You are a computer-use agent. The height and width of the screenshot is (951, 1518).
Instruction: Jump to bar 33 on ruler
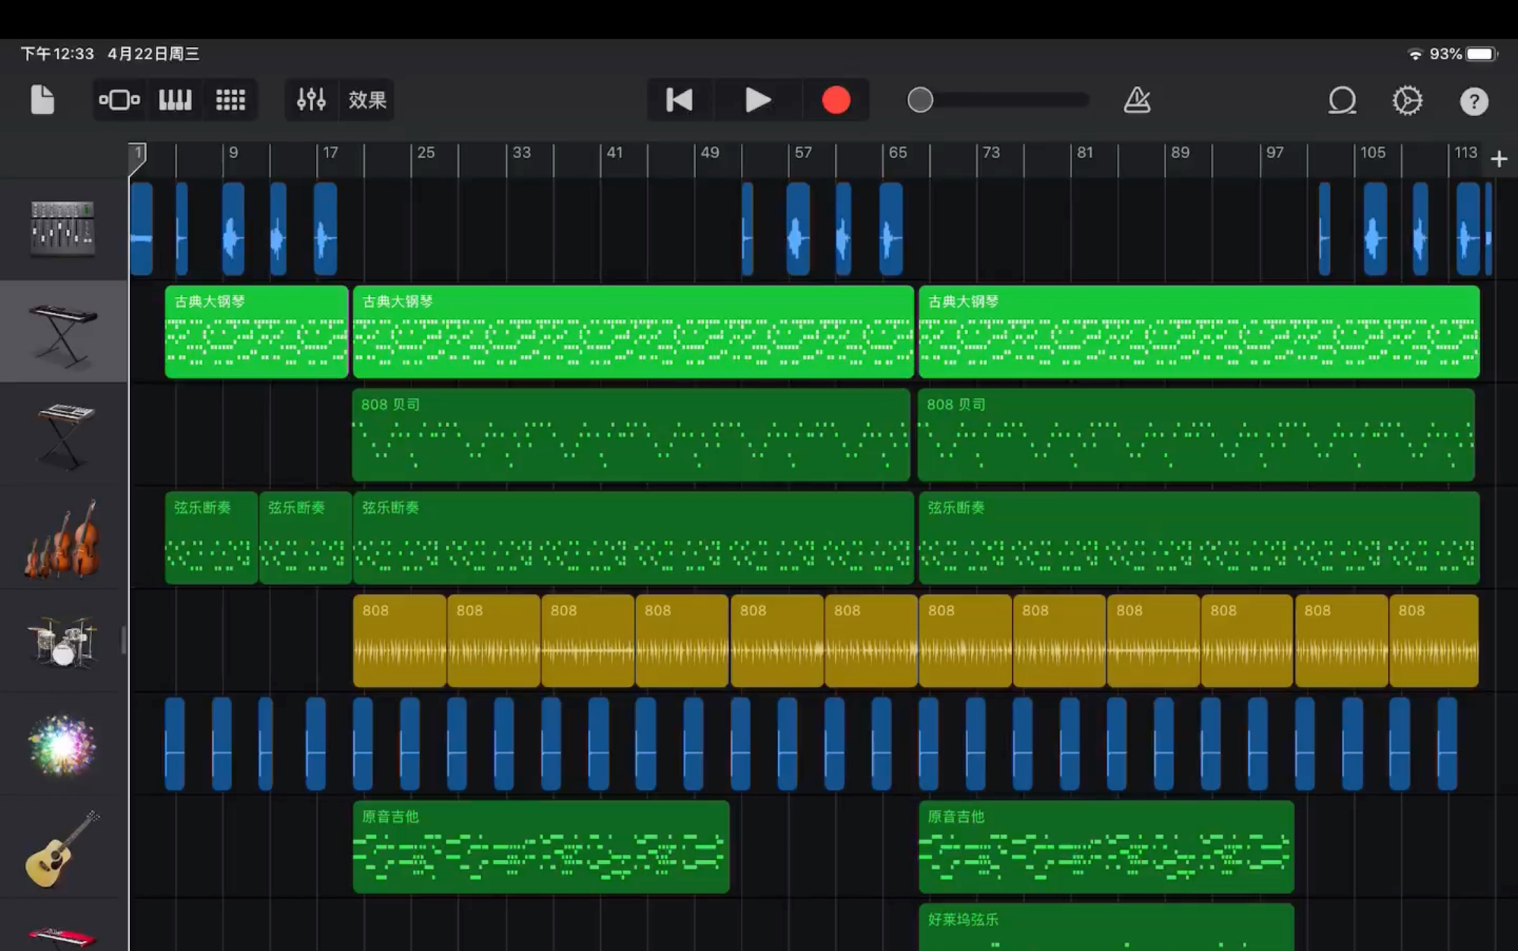(521, 153)
